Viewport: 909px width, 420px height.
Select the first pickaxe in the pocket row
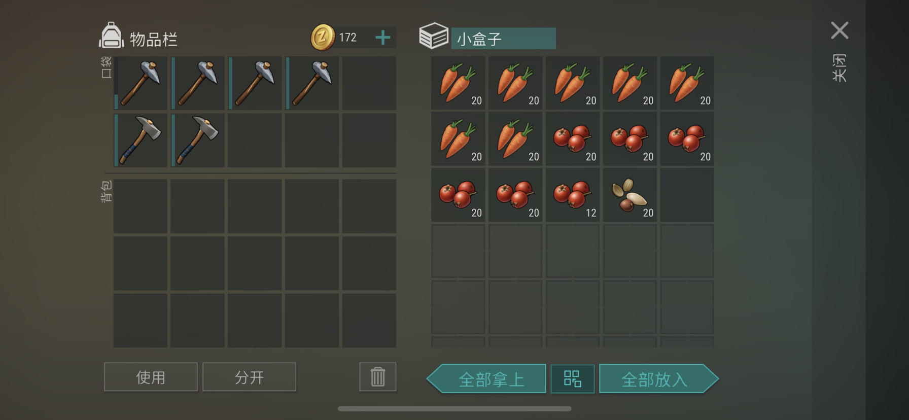141,83
